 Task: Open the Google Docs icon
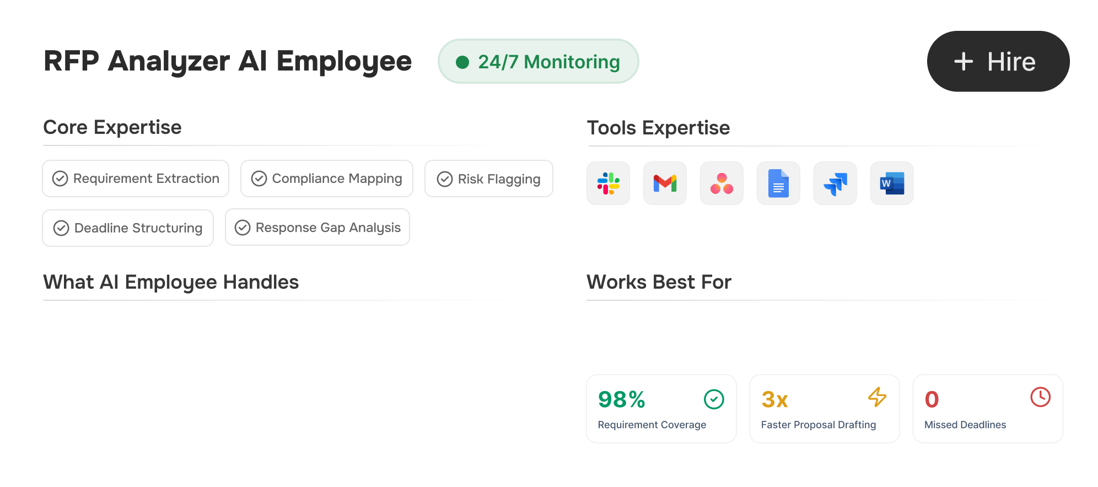(778, 183)
